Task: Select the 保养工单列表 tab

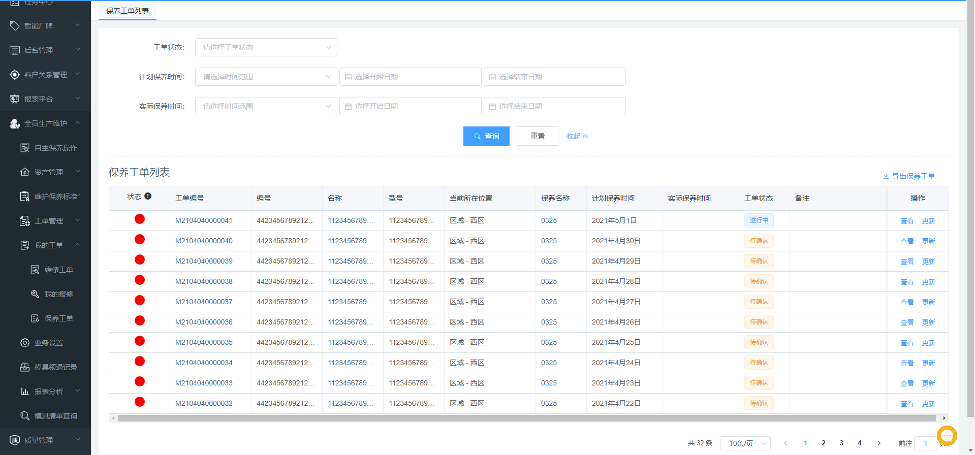Action: click(x=128, y=11)
